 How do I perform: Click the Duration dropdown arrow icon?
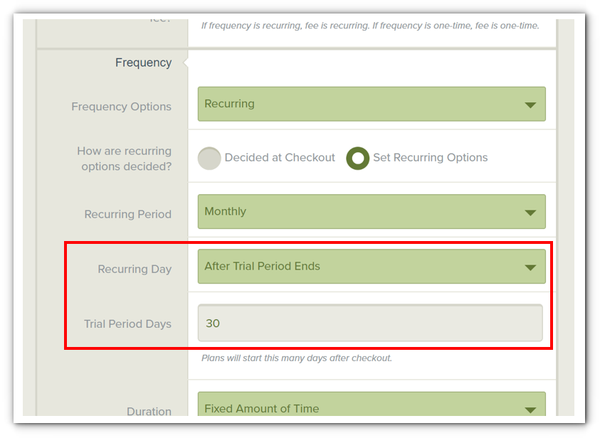coord(530,410)
